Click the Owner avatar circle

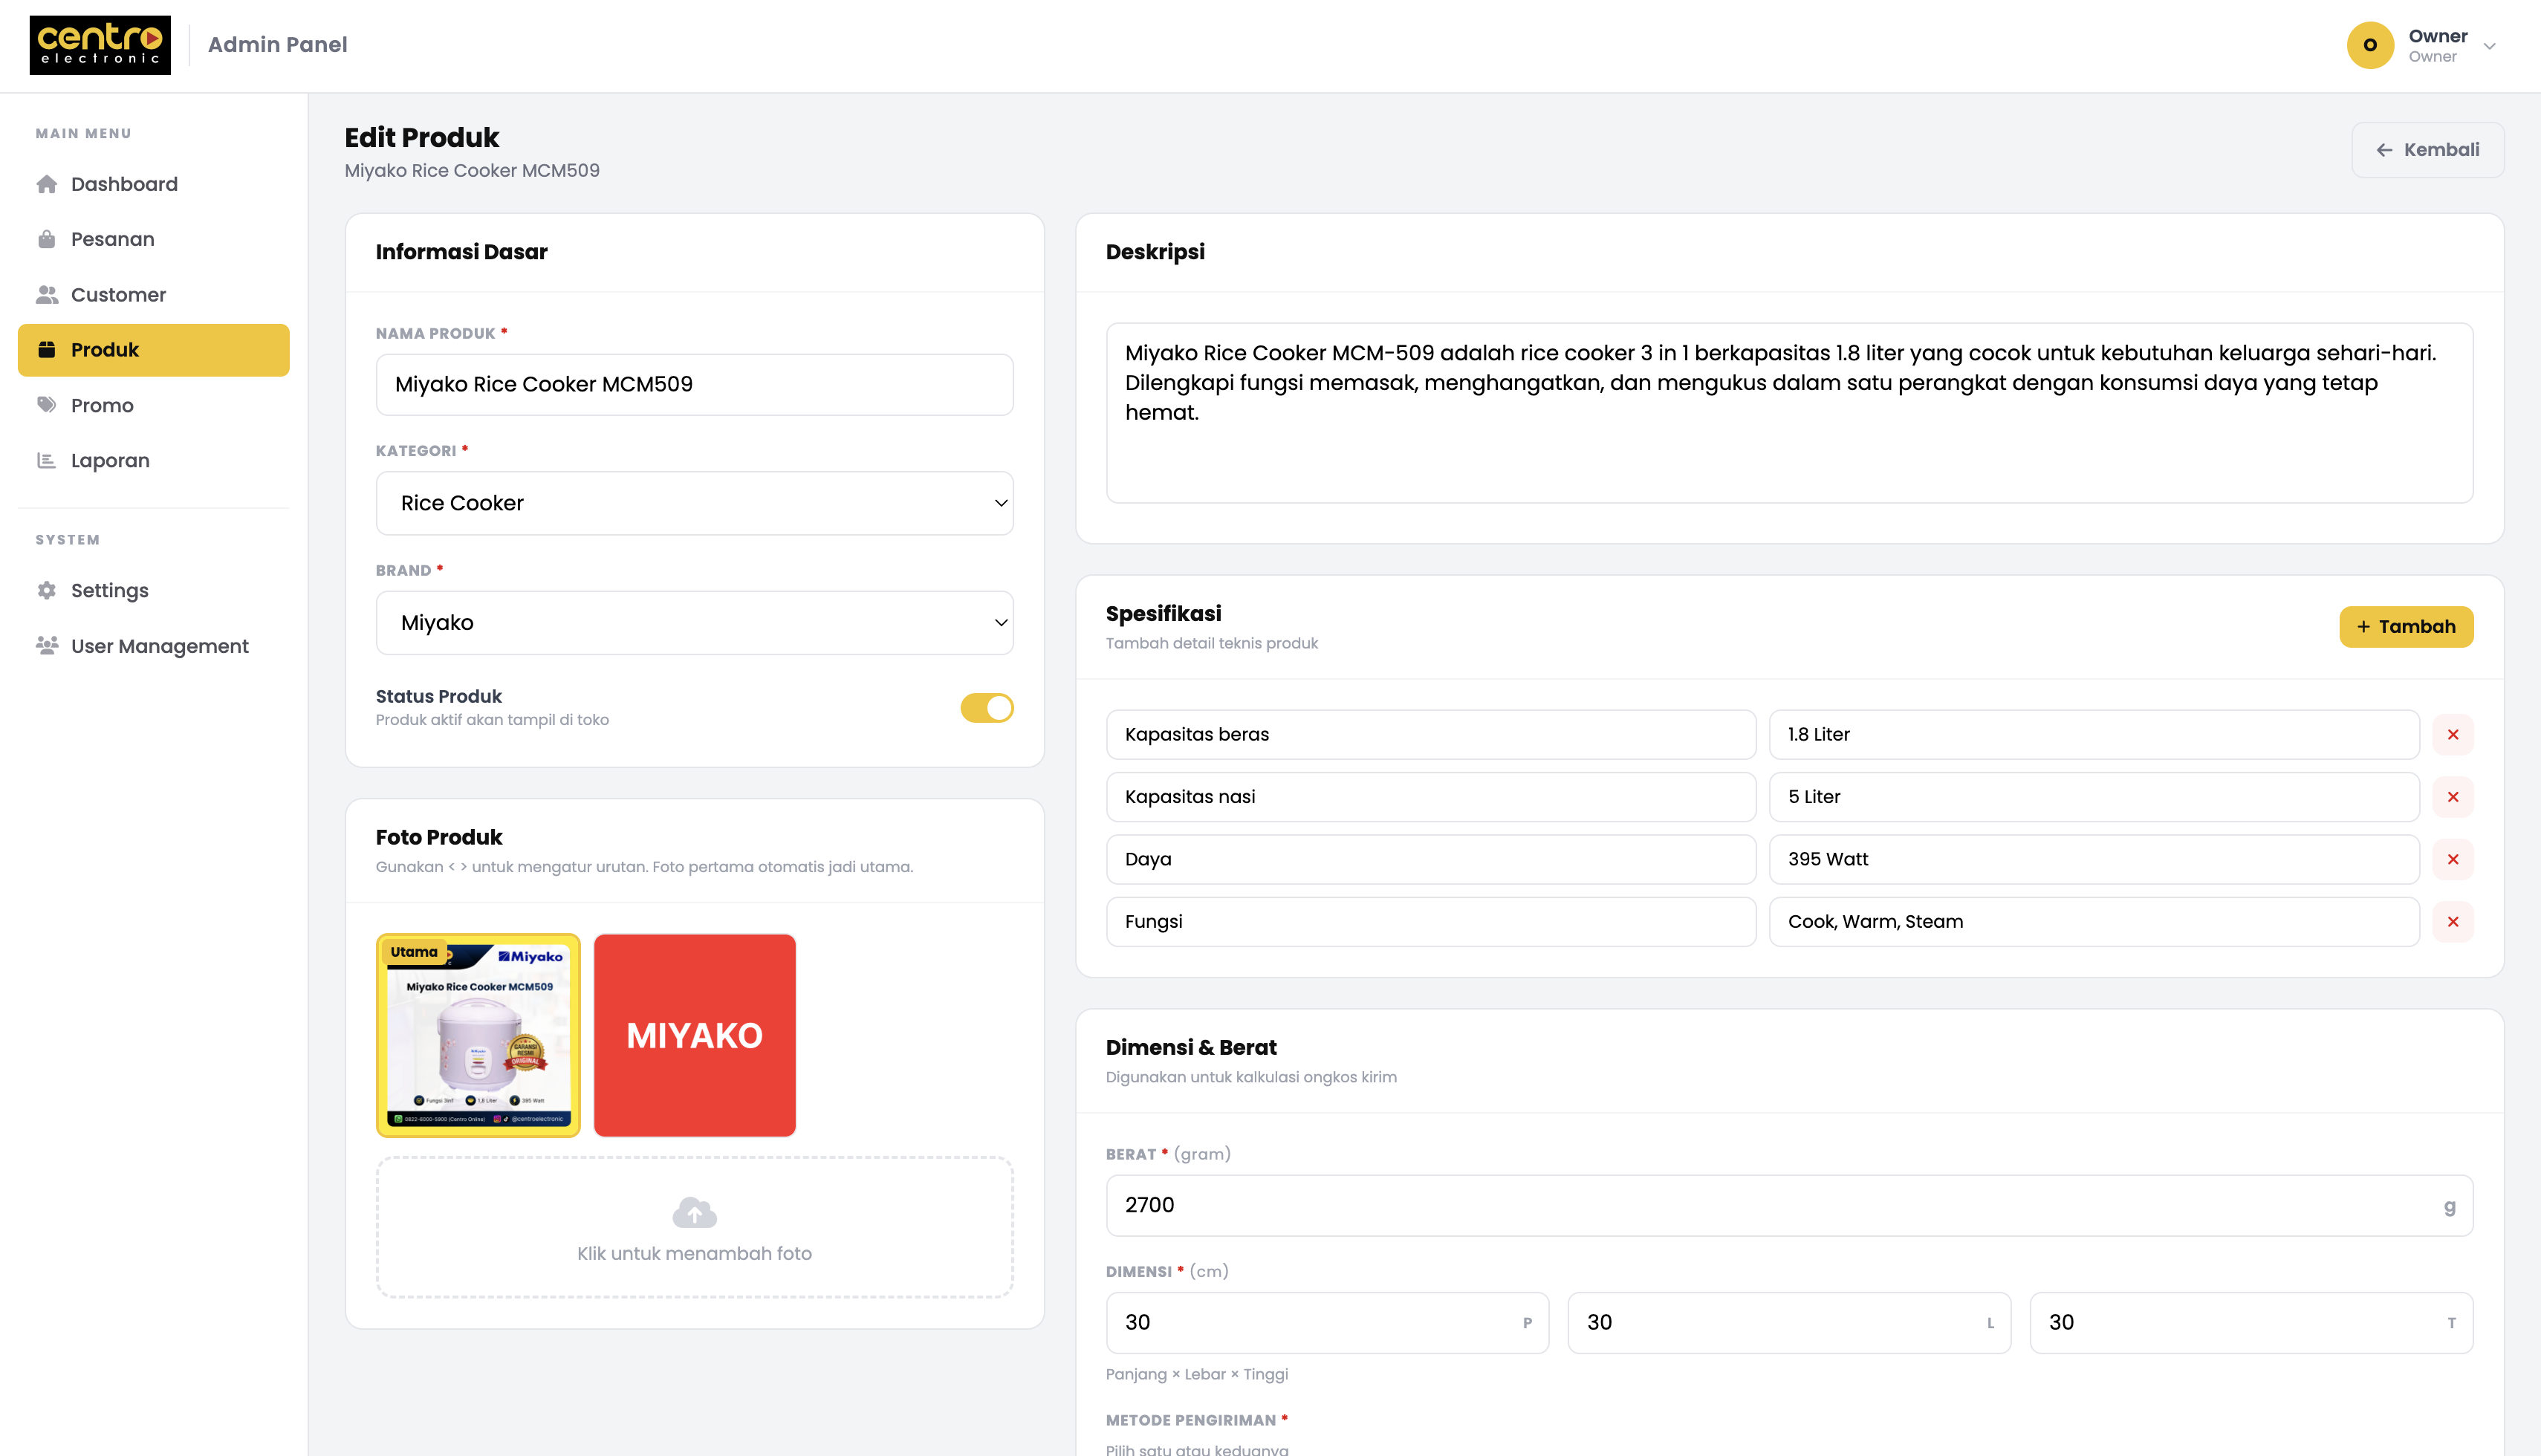pos(2370,45)
